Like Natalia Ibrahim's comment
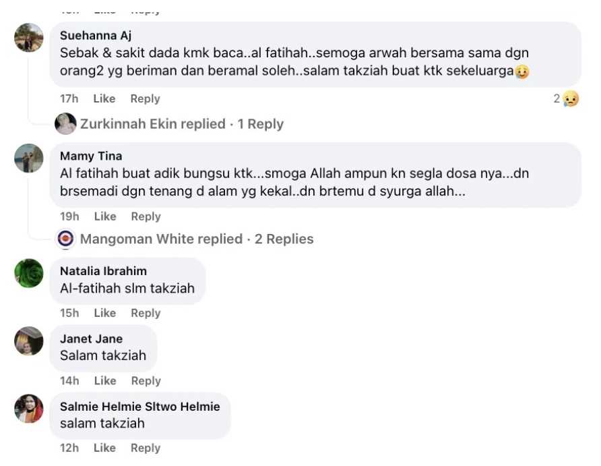Screen dimensions: 601x466 (x=105, y=313)
